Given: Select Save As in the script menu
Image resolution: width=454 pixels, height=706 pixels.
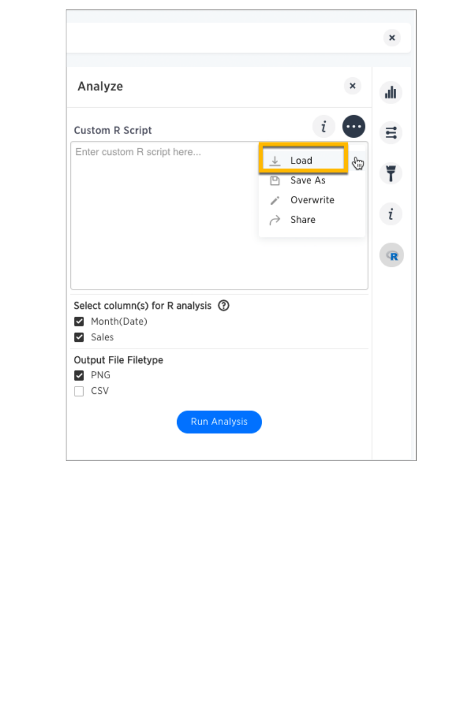Looking at the screenshot, I should tap(307, 180).
